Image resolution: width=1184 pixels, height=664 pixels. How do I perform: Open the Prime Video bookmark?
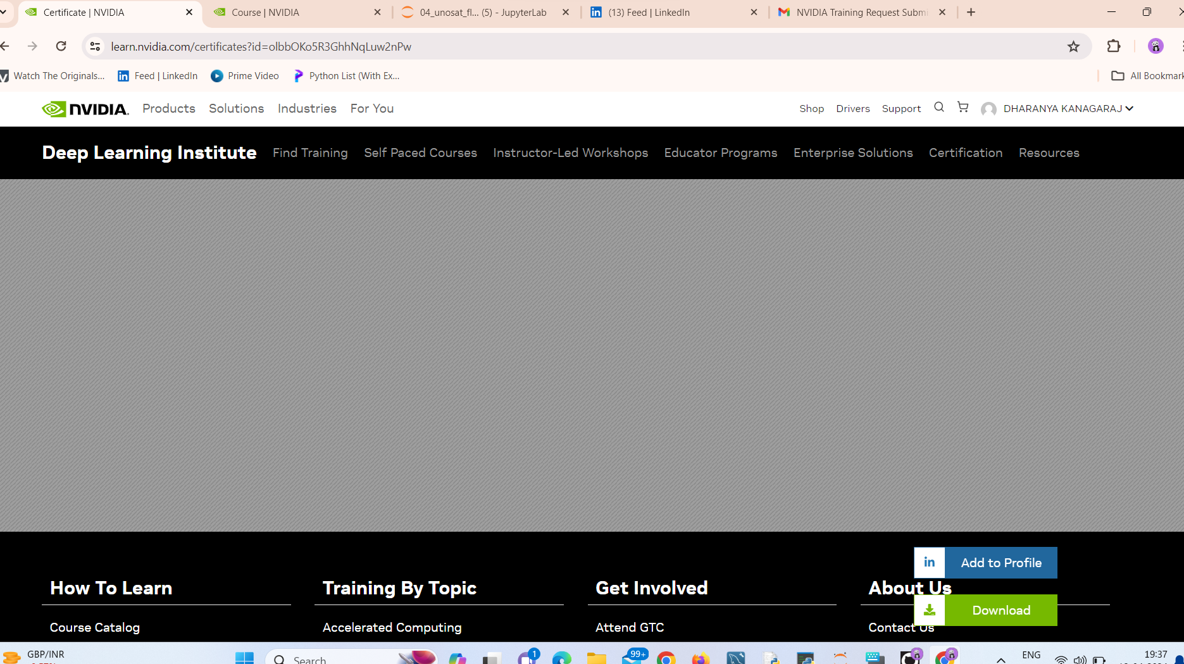pos(245,76)
